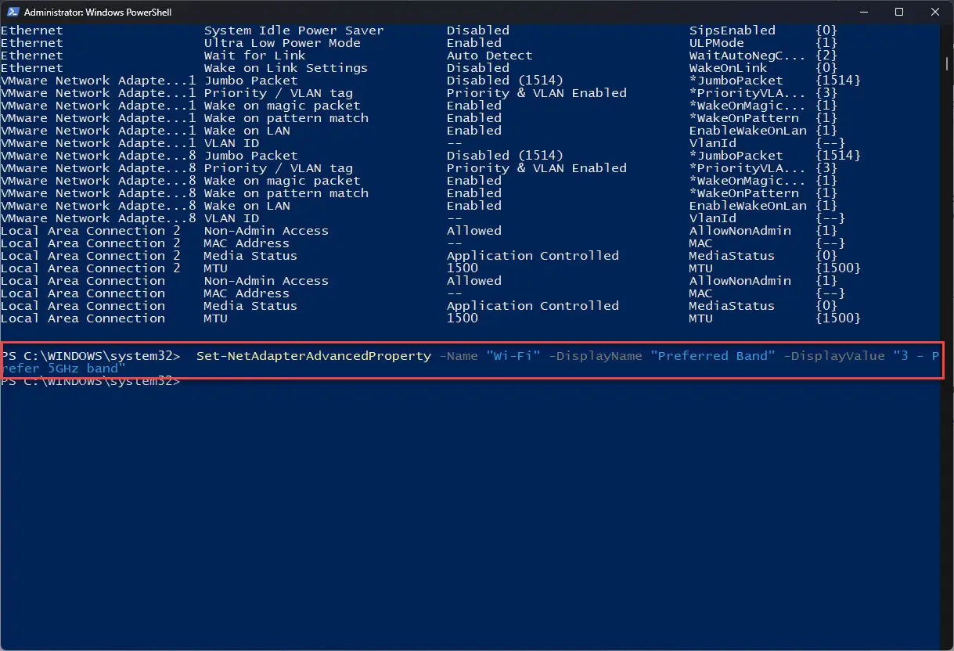Click the first Application Controlled media status value
This screenshot has height=651, width=954.
[533, 256]
